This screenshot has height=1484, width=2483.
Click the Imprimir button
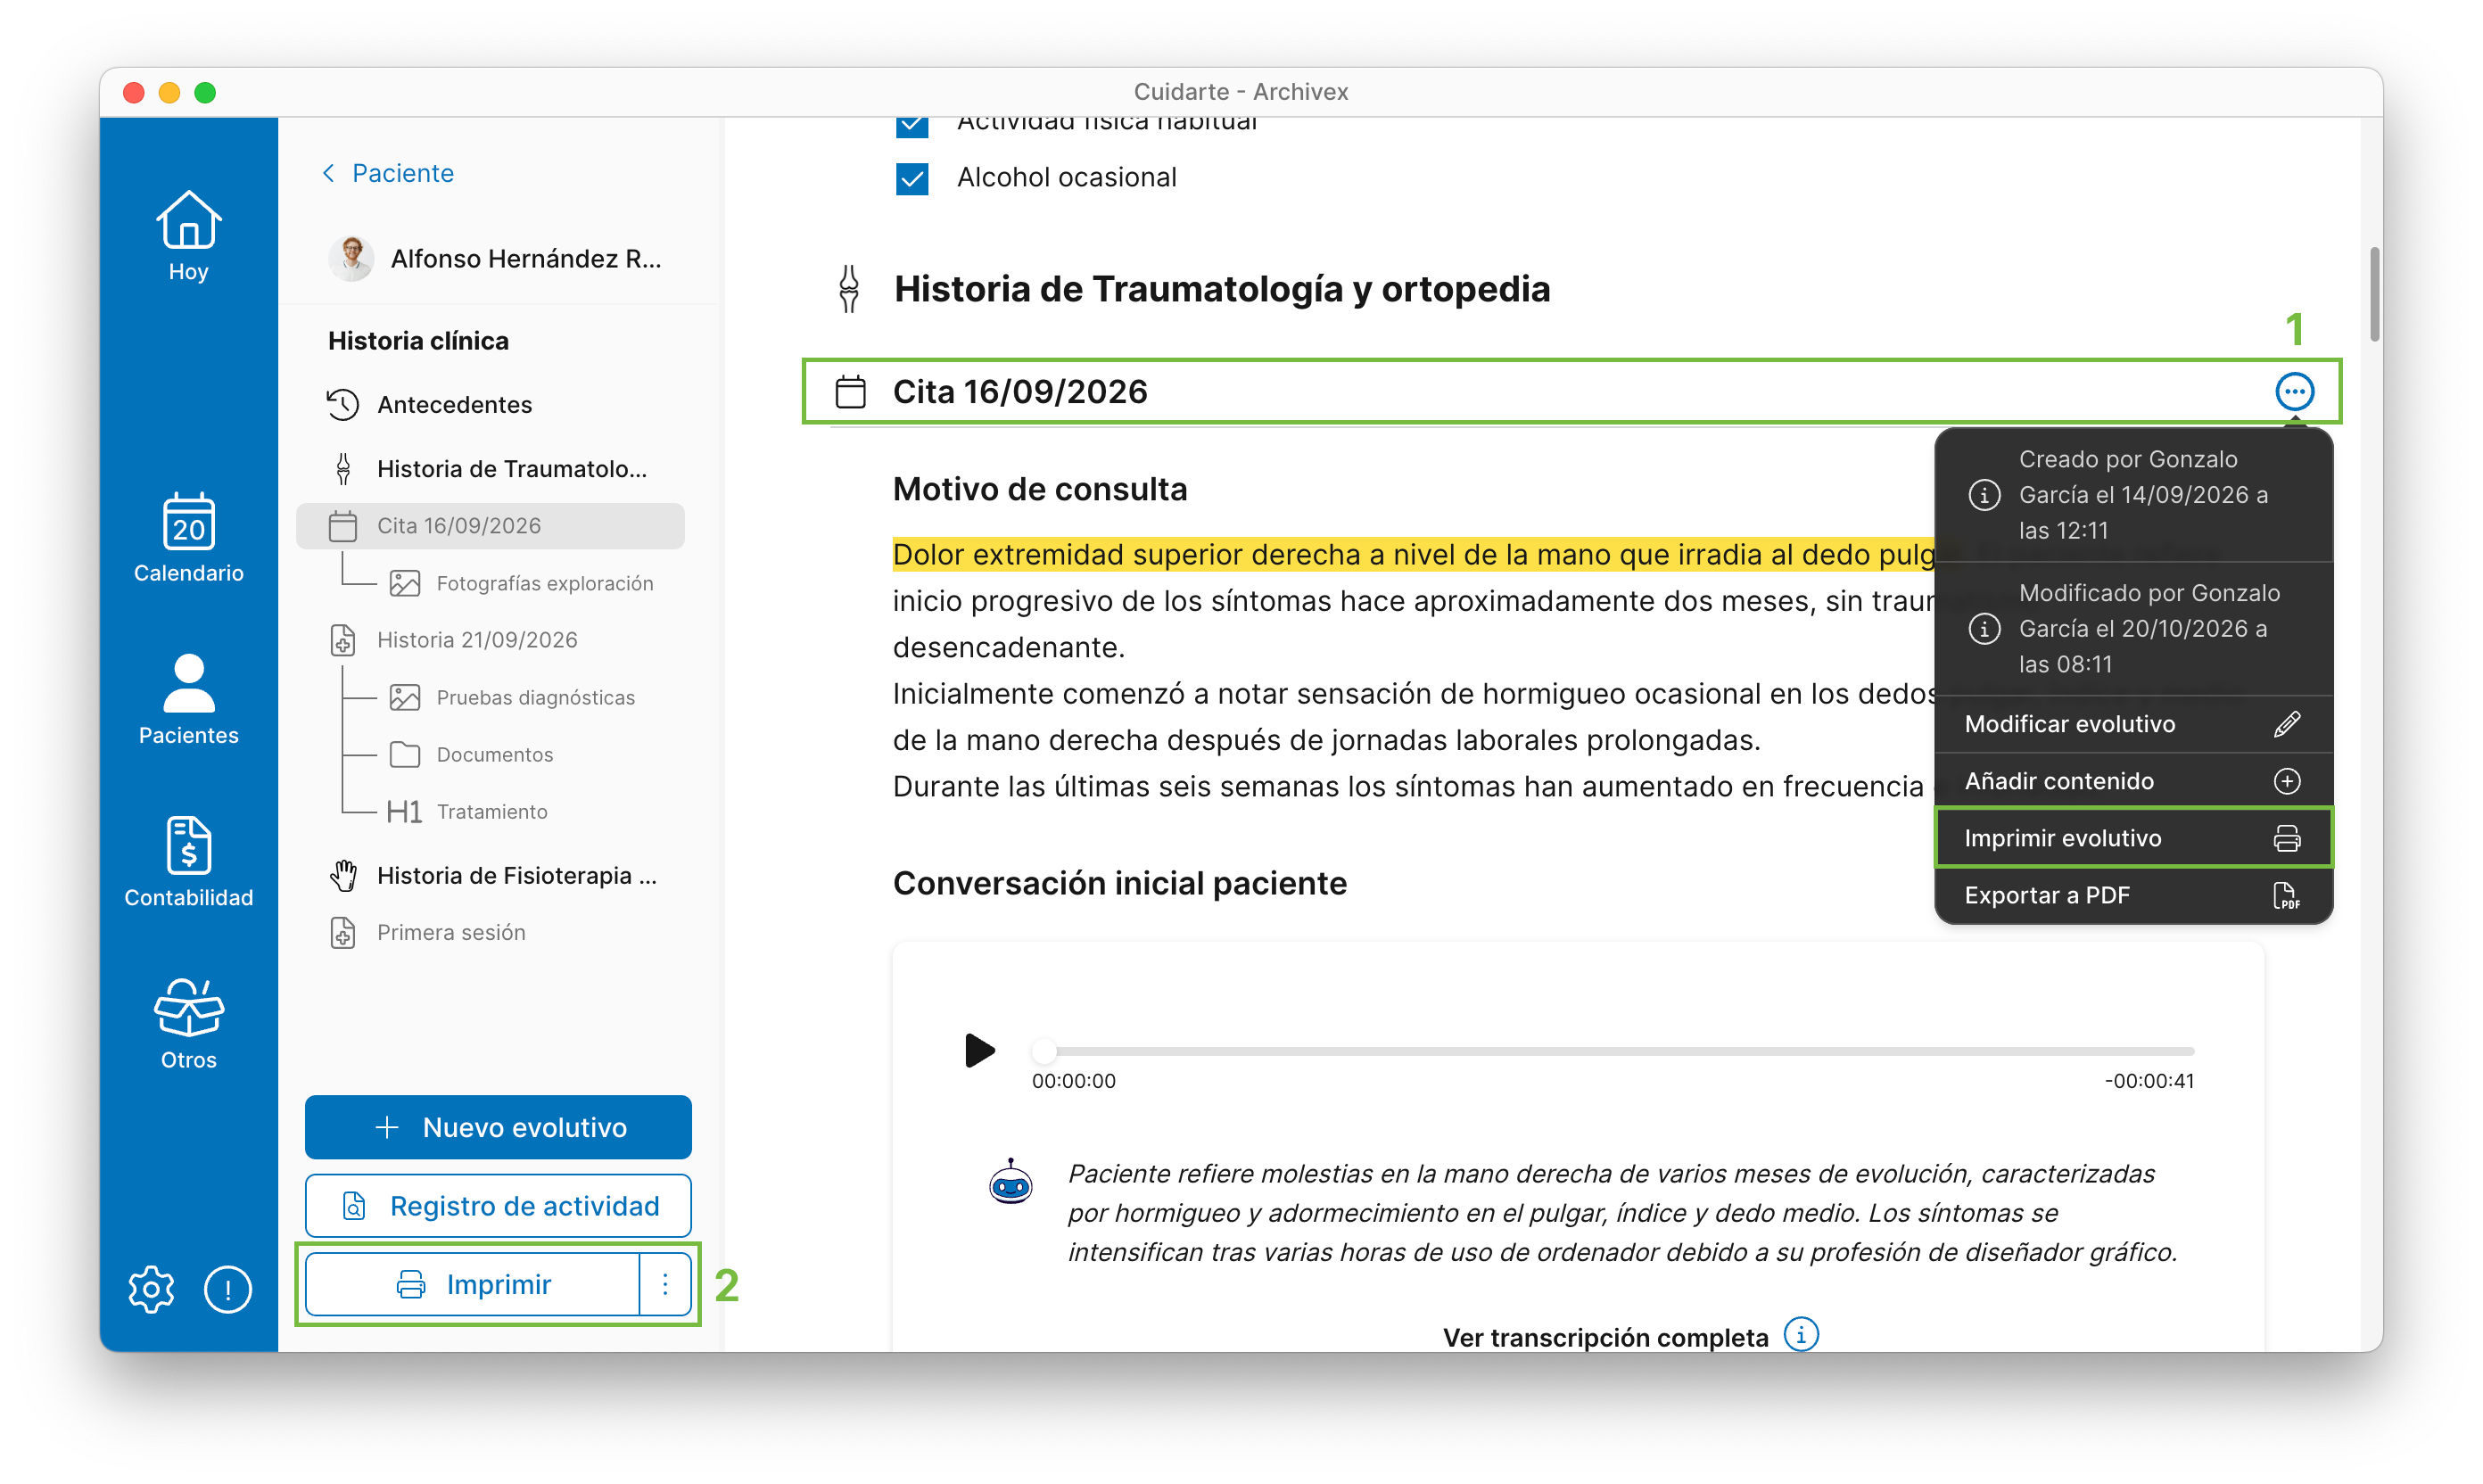point(472,1284)
